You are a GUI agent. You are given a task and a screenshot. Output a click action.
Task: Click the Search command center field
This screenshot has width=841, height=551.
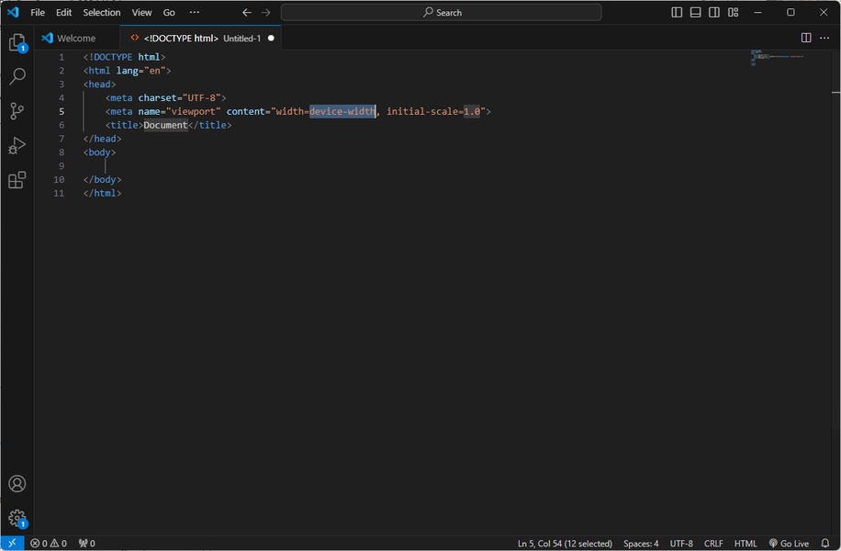(x=441, y=13)
